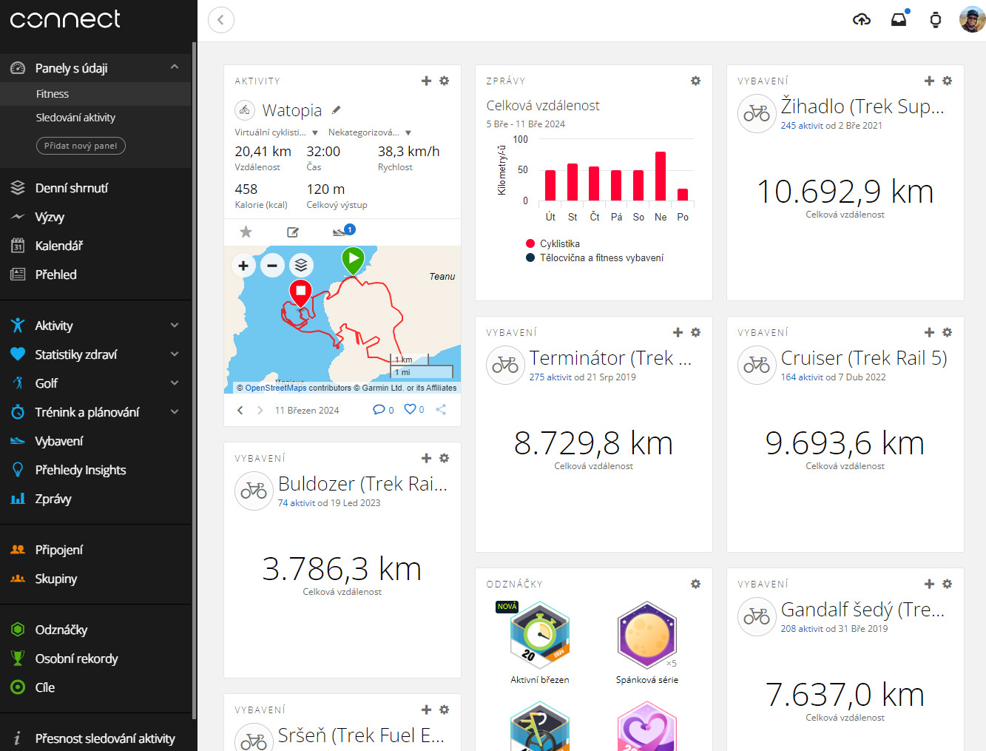
Task: Like the activity with heart icon
Action: pyautogui.click(x=410, y=409)
